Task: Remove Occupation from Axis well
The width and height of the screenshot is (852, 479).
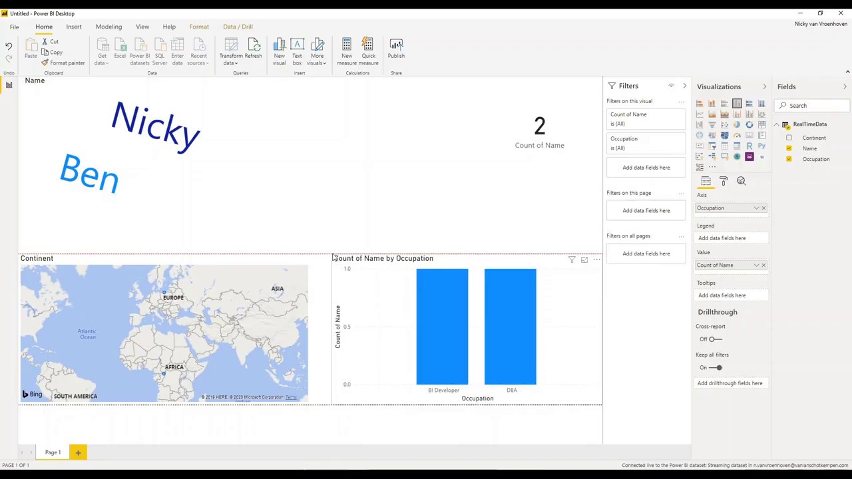Action: (763, 208)
